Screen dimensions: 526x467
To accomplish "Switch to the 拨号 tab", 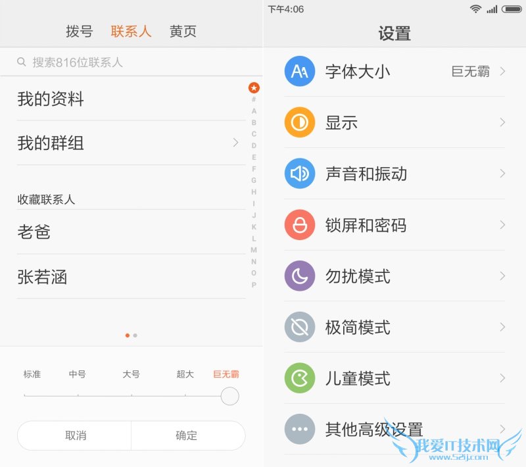I will pos(79,31).
